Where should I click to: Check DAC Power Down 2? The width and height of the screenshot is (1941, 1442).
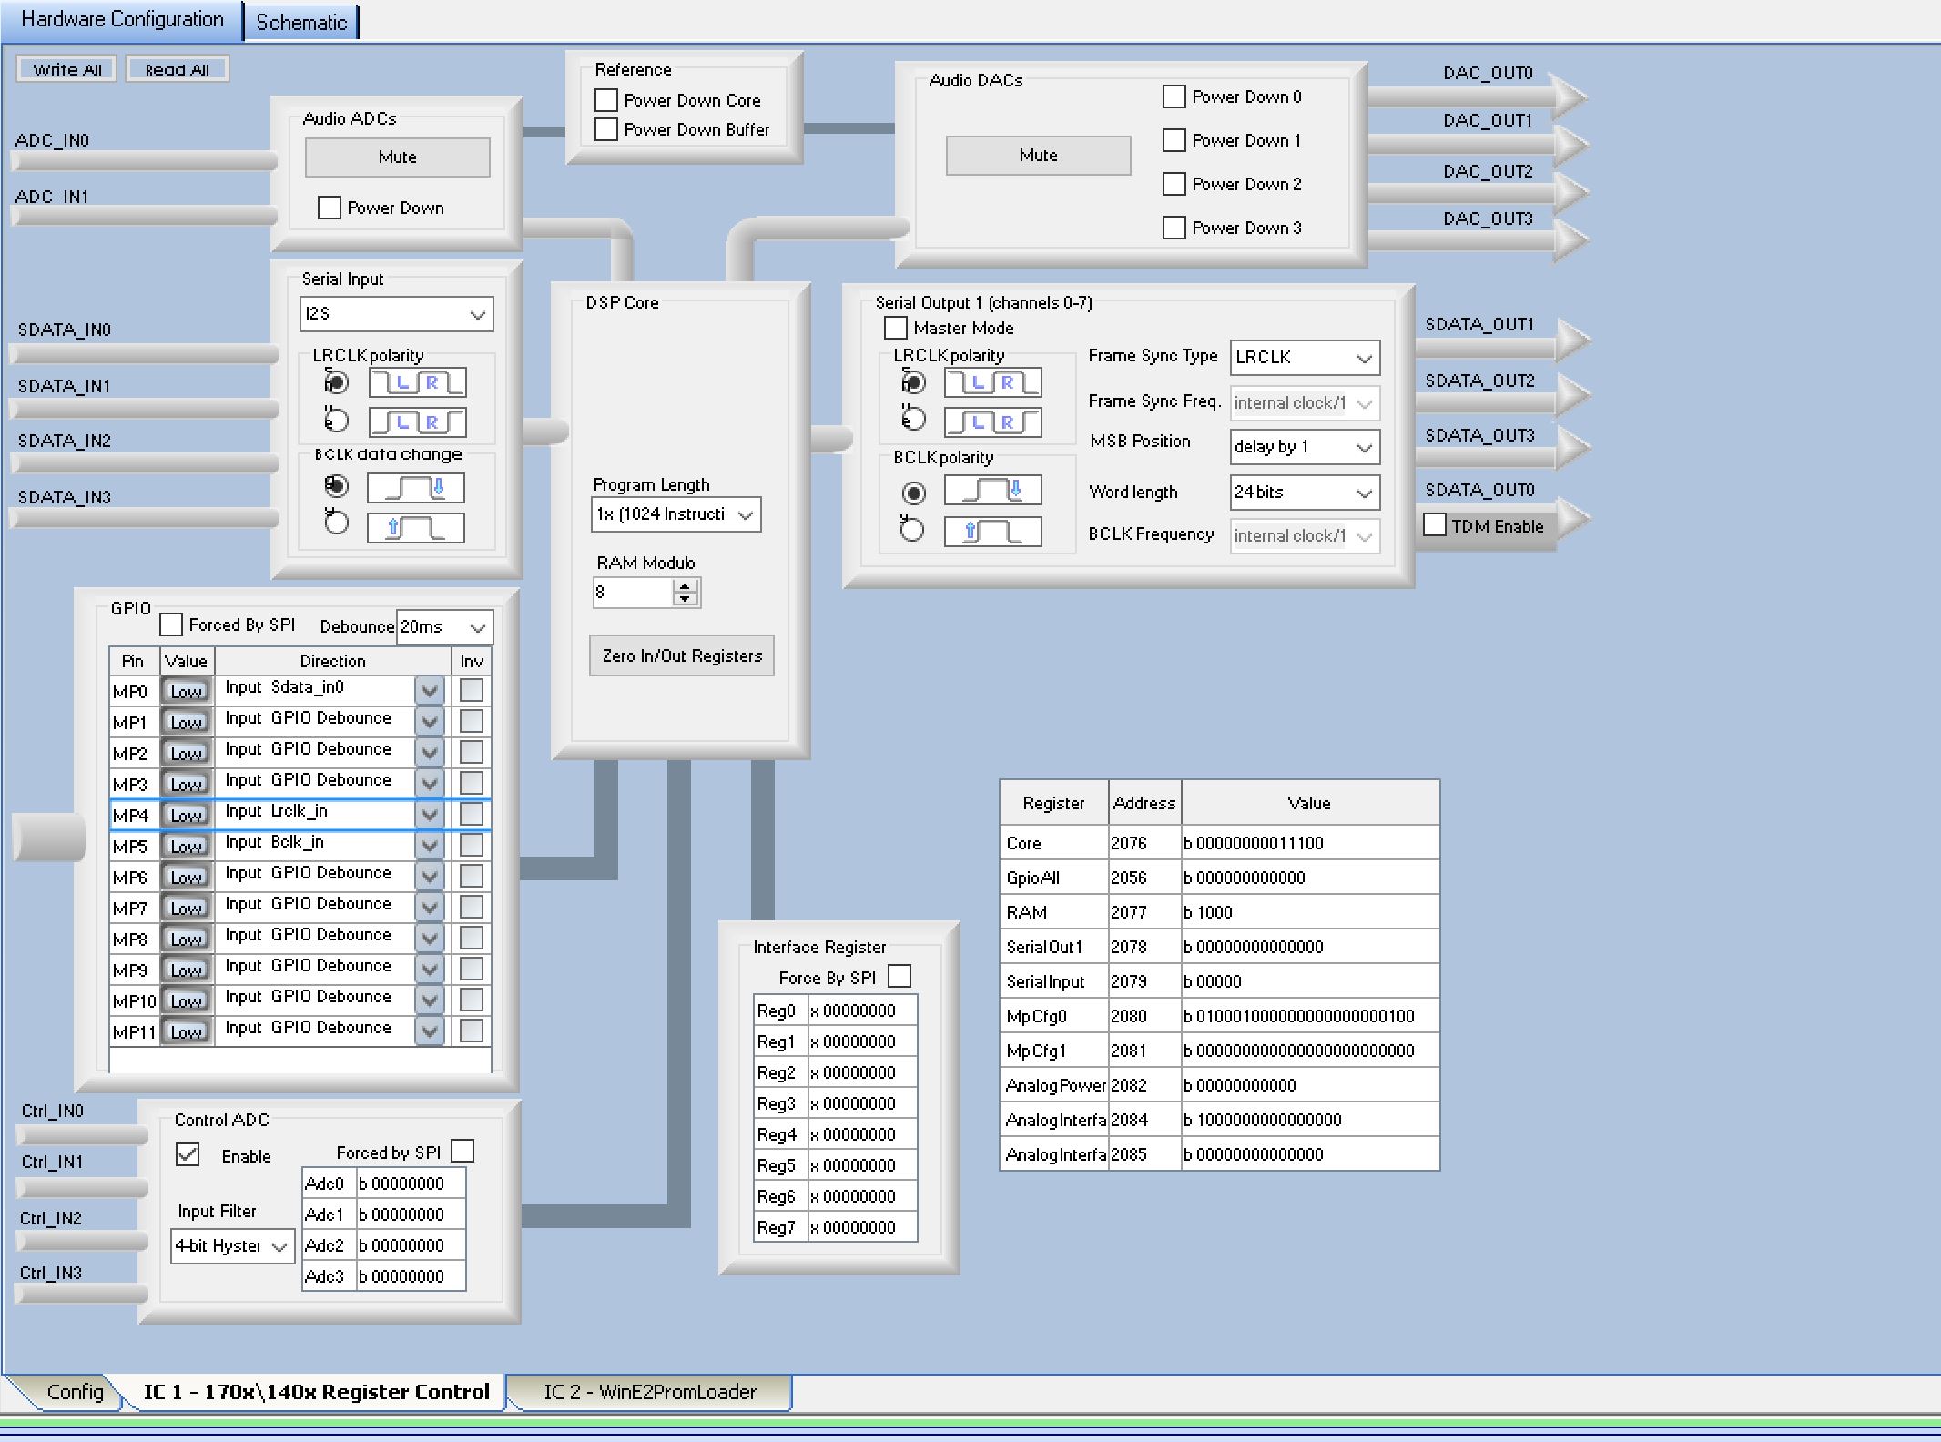click(1174, 184)
